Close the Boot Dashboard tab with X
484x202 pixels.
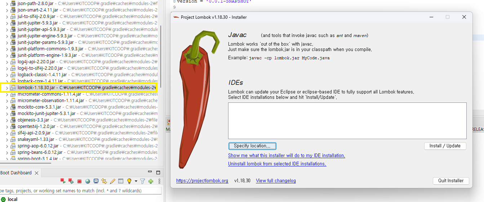[36, 173]
